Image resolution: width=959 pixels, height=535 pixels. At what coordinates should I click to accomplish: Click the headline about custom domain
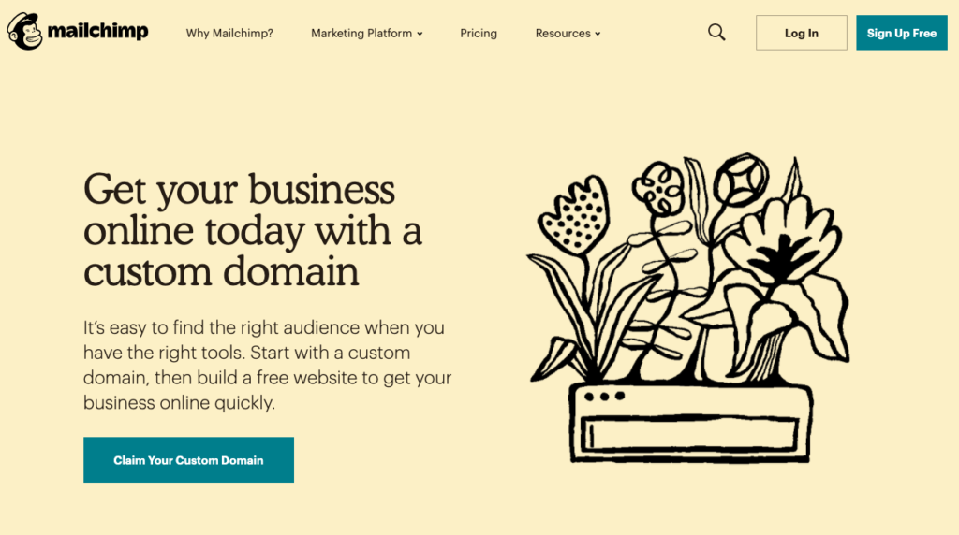pos(253,230)
